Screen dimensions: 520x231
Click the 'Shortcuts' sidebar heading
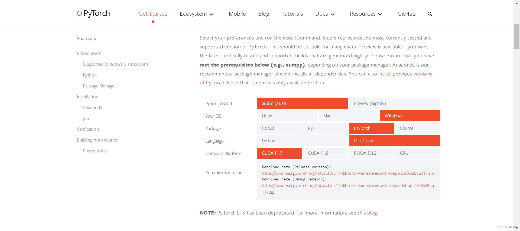coord(86,38)
